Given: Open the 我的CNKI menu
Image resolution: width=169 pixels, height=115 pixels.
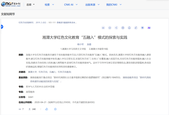Looking at the screenshot, I should point(114,5).
